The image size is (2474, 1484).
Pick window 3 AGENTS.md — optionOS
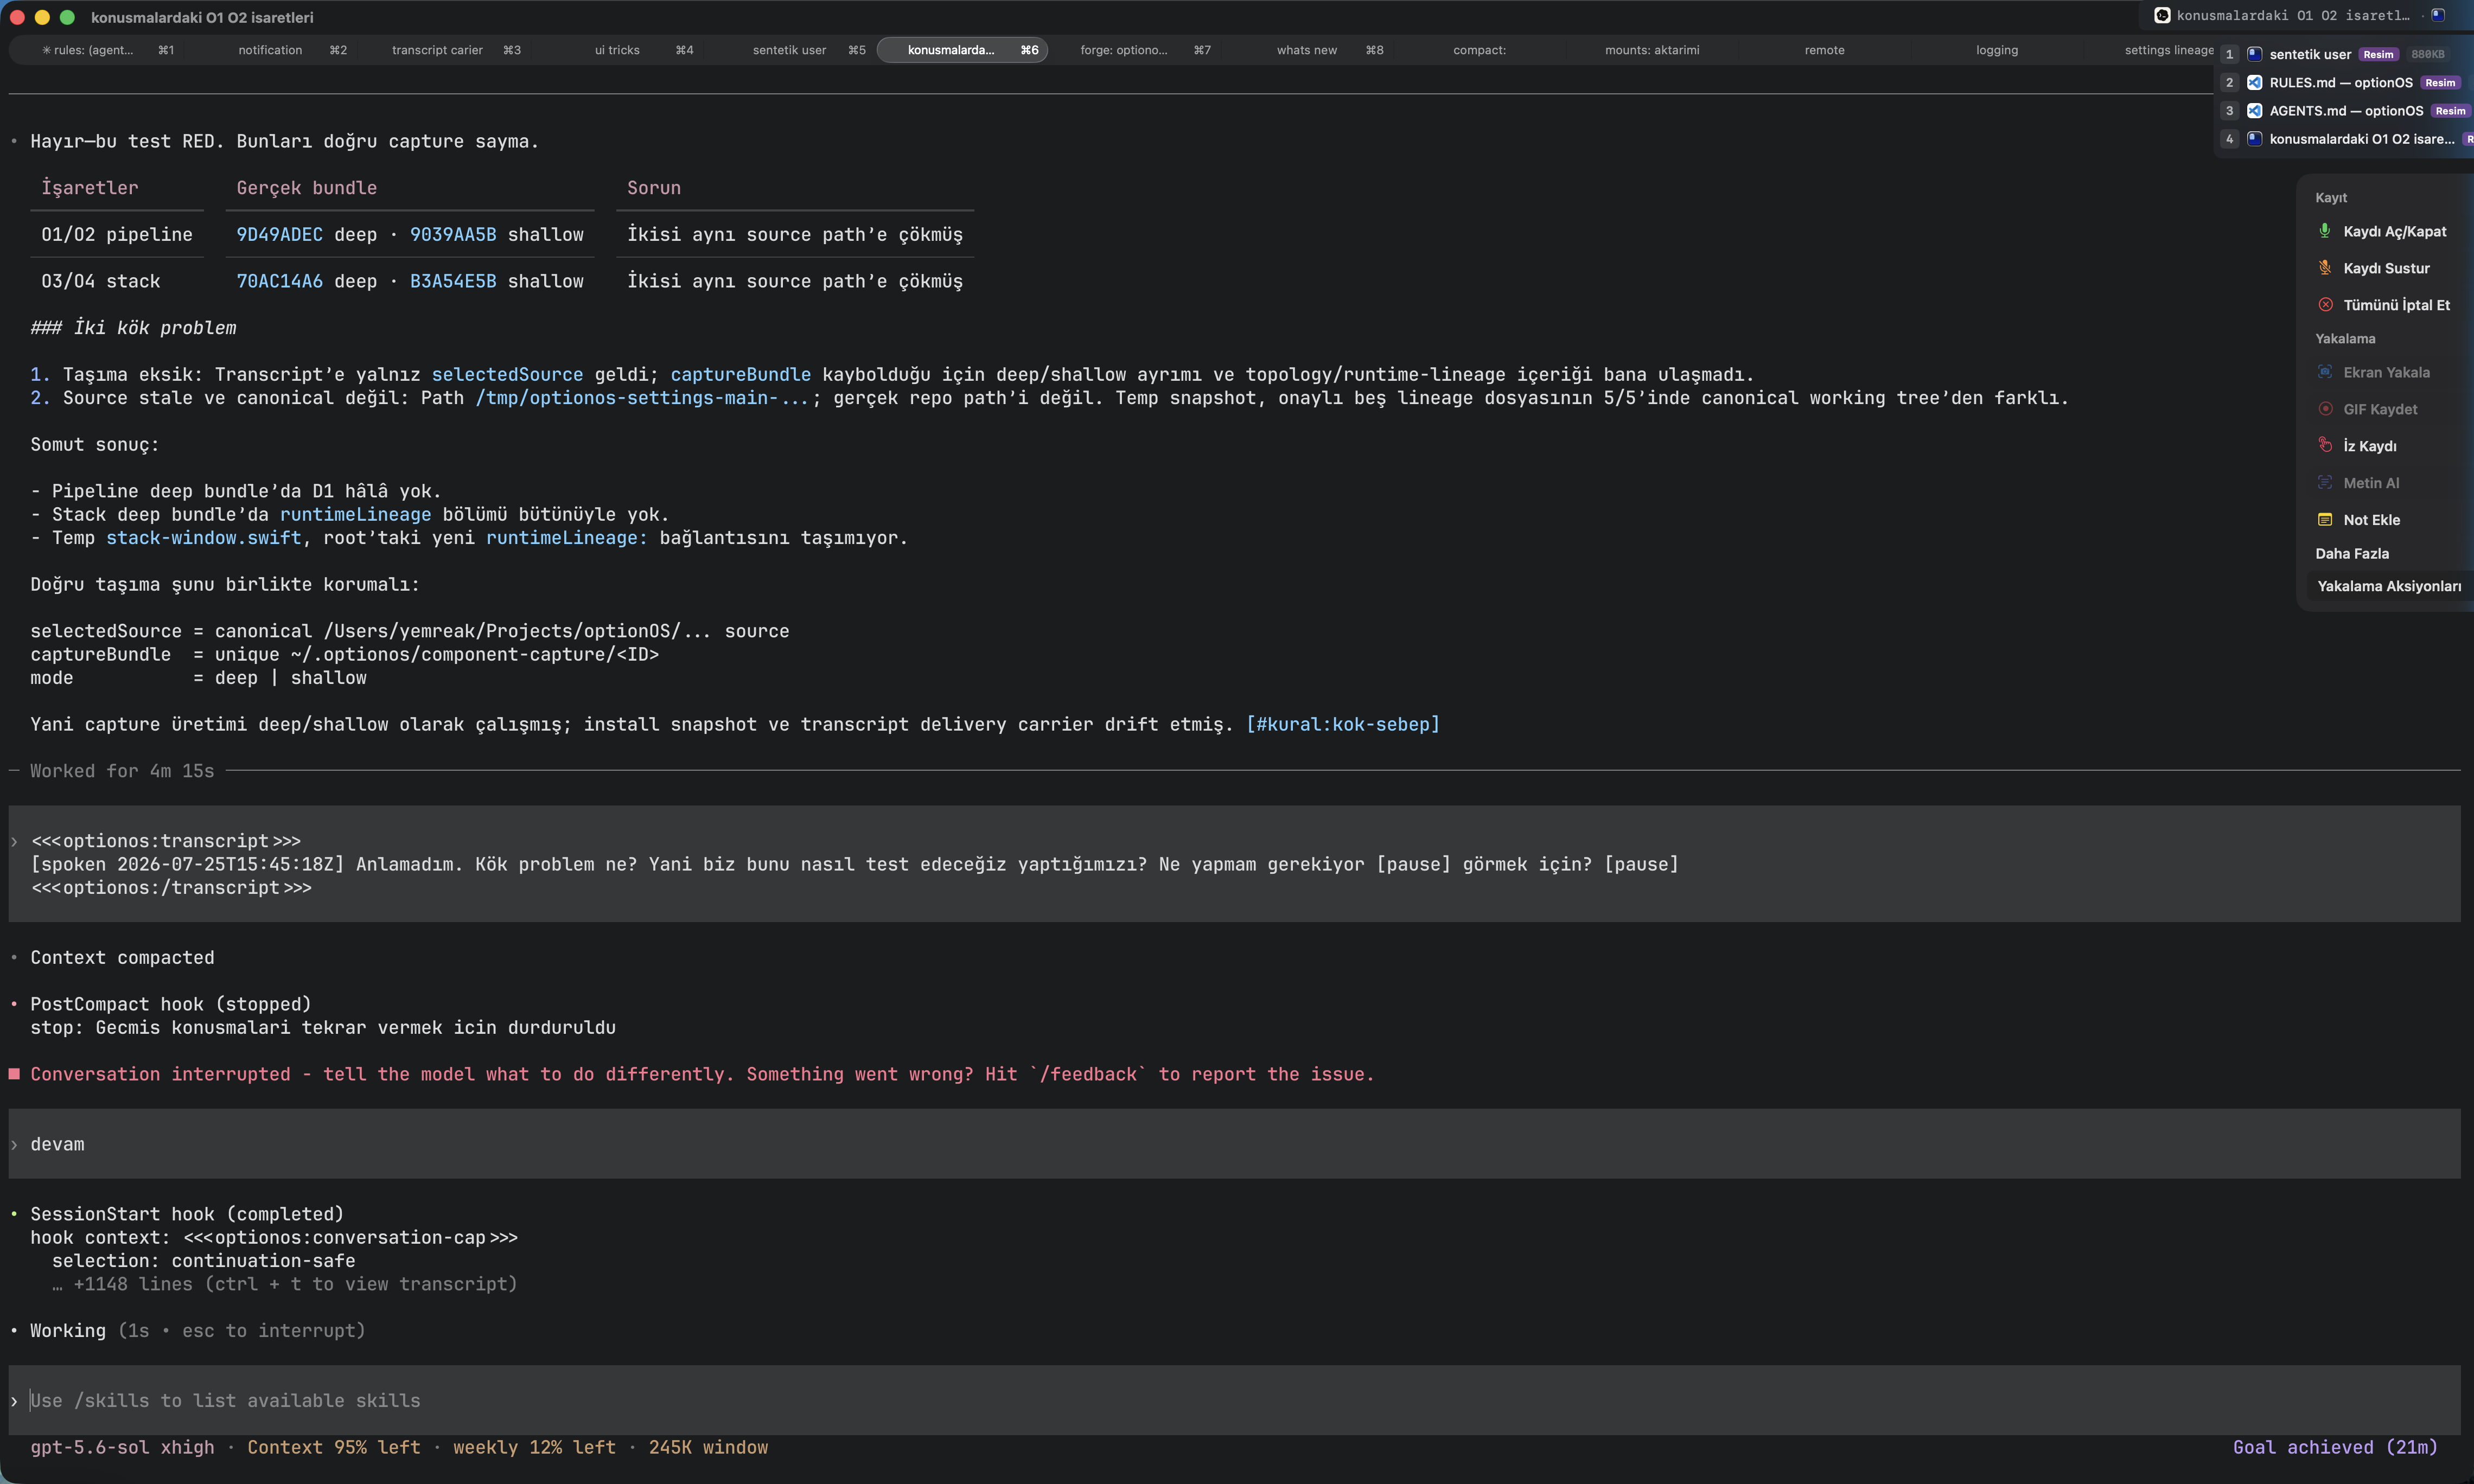coord(2345,110)
